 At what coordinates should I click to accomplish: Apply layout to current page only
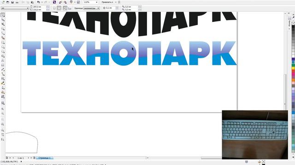click(70, 8)
